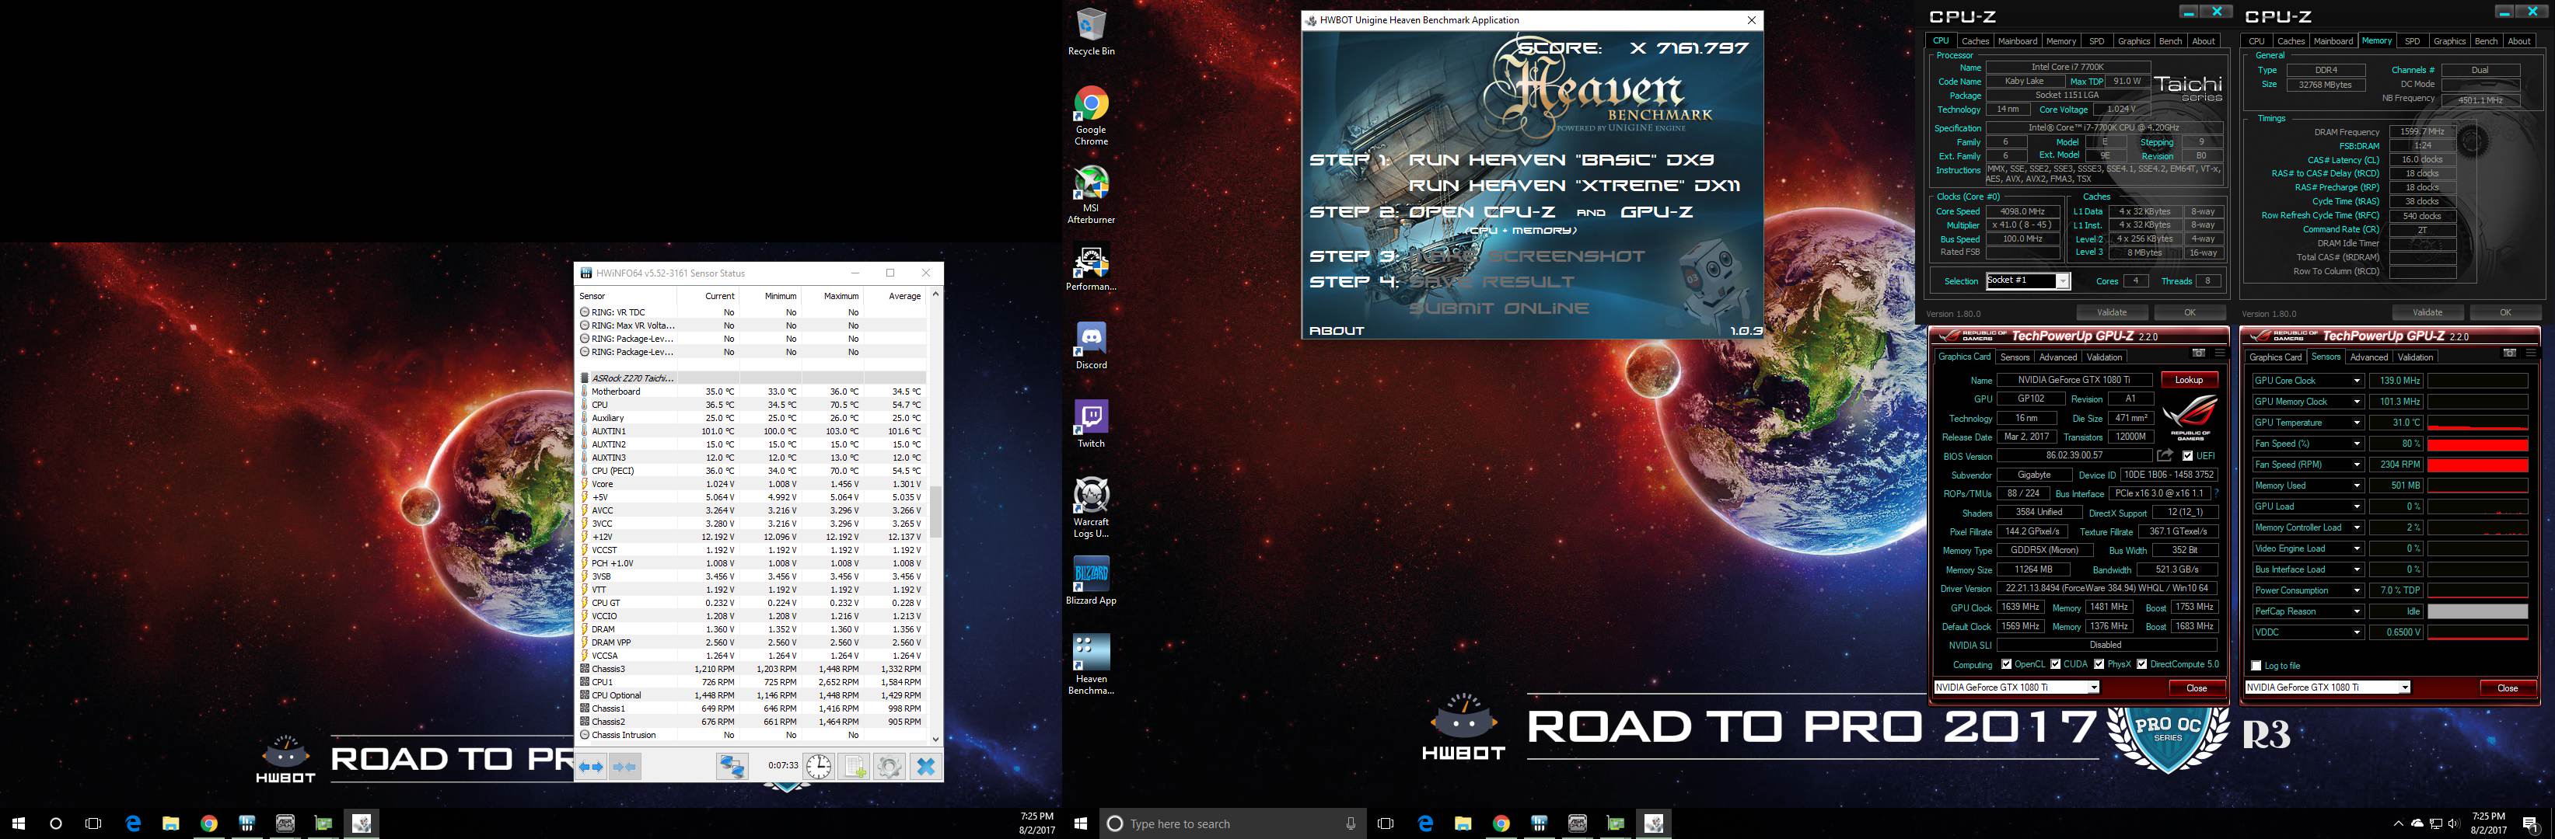Click Run Heaven "Basic" DX9 option
2555x839 pixels.
click(1561, 159)
